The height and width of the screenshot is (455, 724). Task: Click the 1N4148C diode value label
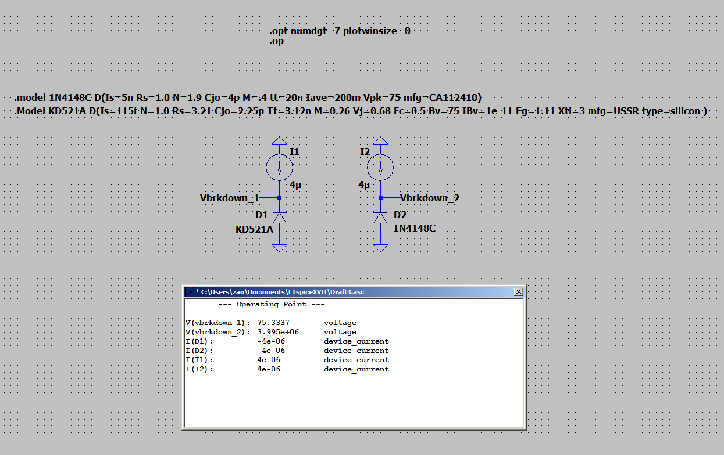click(415, 229)
